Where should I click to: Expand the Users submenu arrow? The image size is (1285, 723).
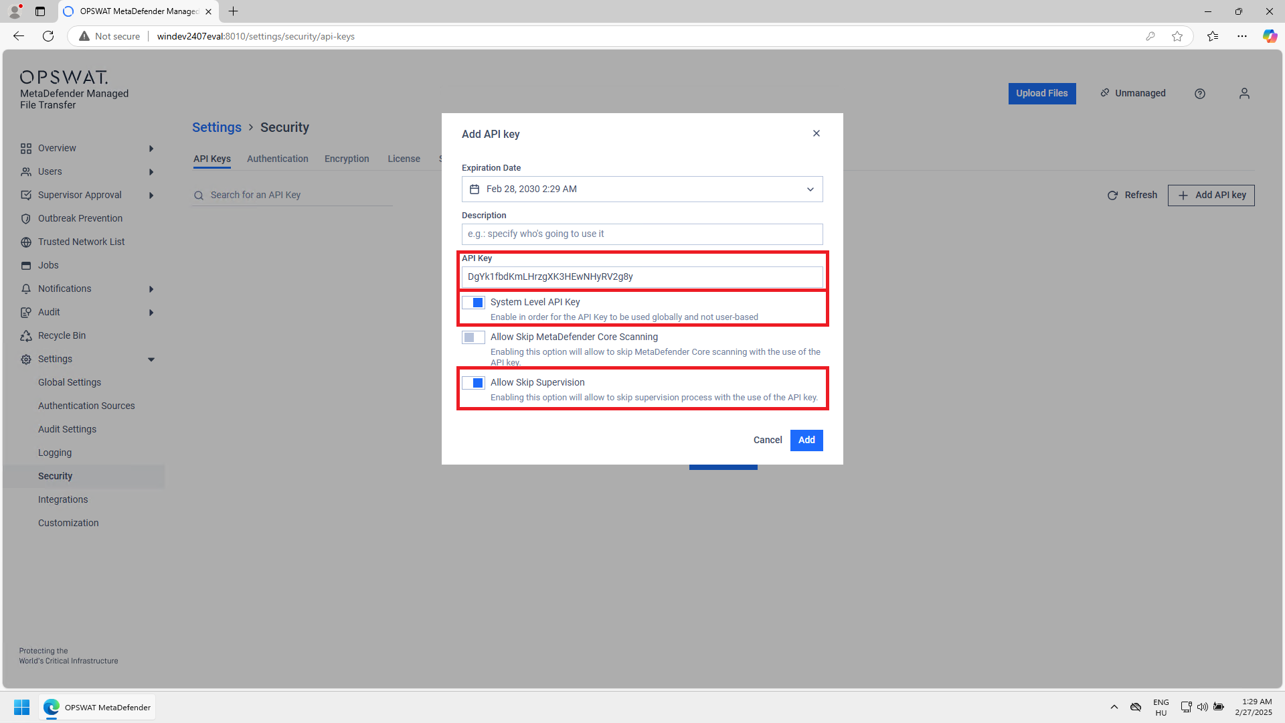click(x=151, y=172)
